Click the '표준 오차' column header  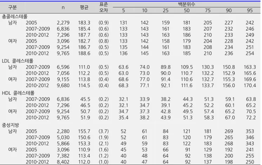pos(103,7)
